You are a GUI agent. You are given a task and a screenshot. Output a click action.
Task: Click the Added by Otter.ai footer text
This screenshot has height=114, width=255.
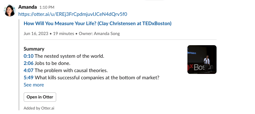[x=39, y=108]
